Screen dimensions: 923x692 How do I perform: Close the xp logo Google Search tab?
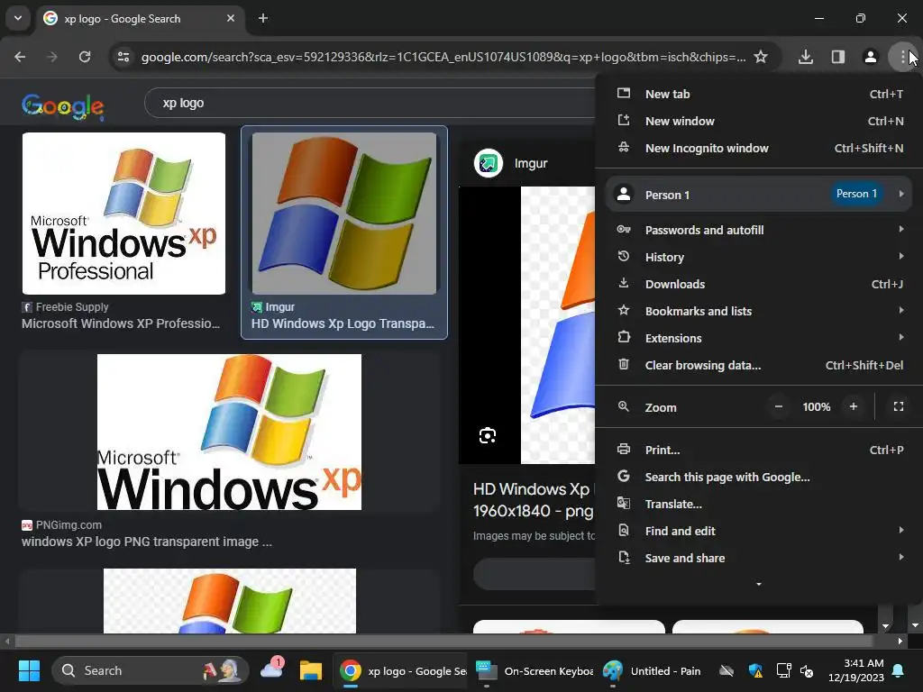click(231, 18)
